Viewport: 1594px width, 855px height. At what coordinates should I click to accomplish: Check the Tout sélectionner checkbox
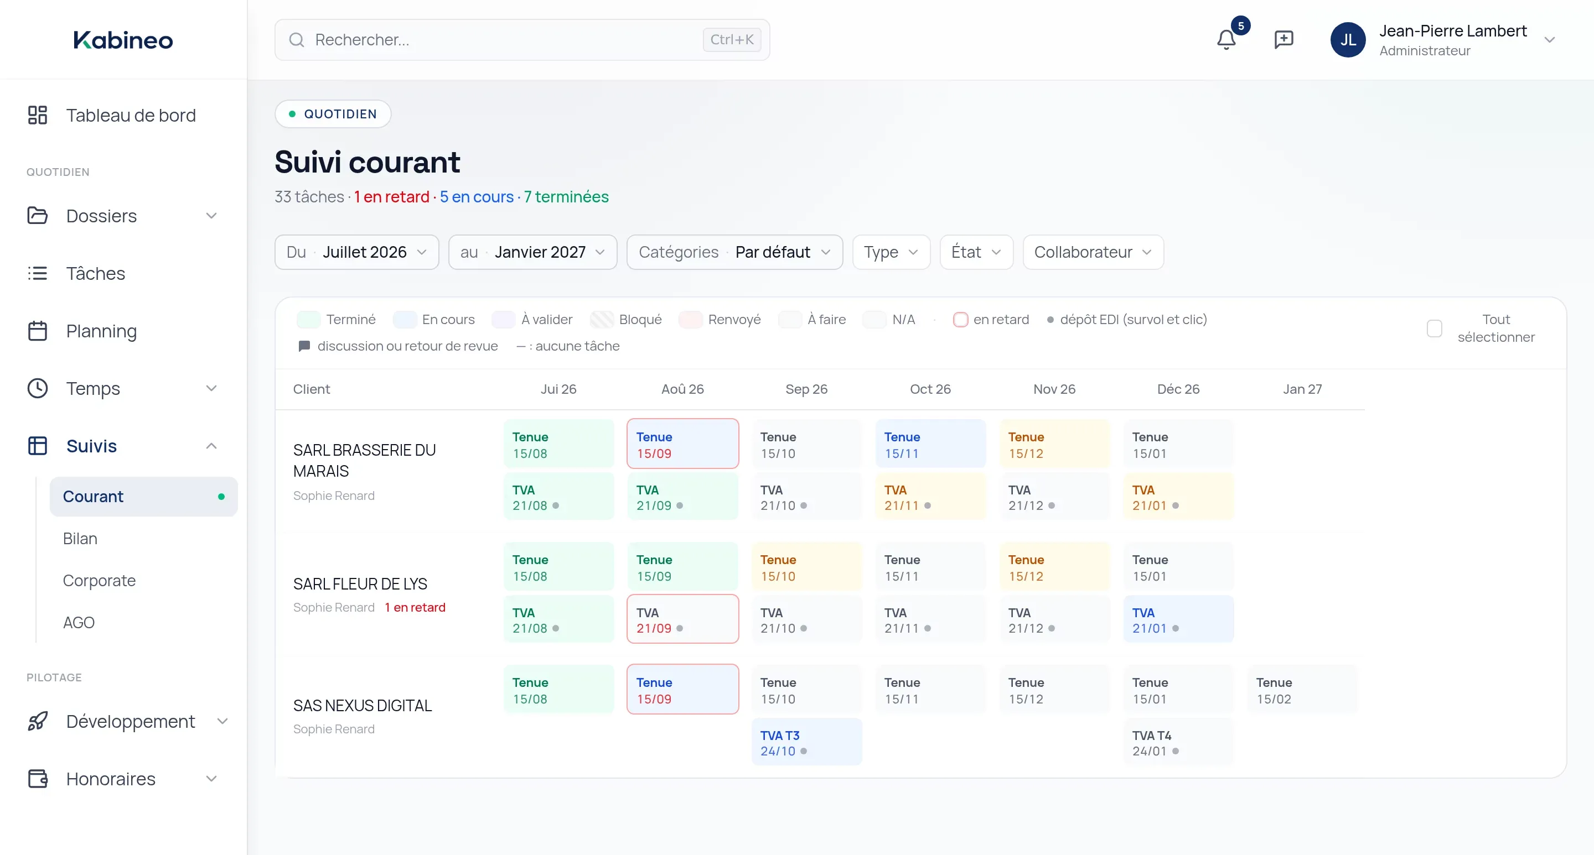point(1435,329)
